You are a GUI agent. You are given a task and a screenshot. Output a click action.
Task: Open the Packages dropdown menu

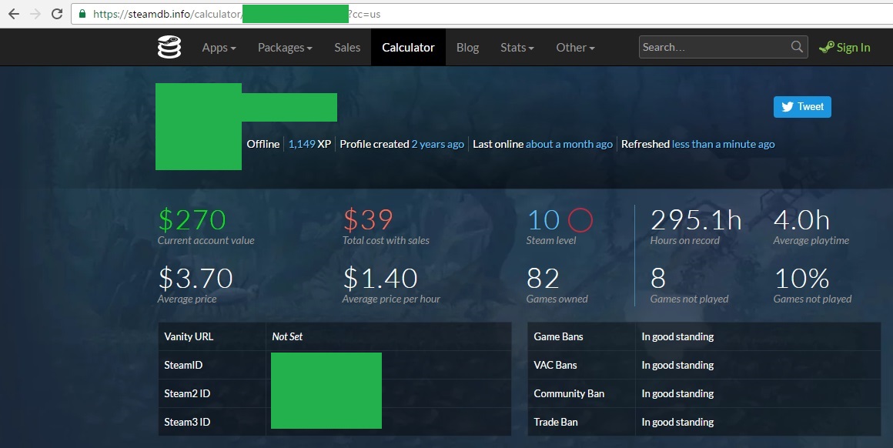tap(285, 47)
